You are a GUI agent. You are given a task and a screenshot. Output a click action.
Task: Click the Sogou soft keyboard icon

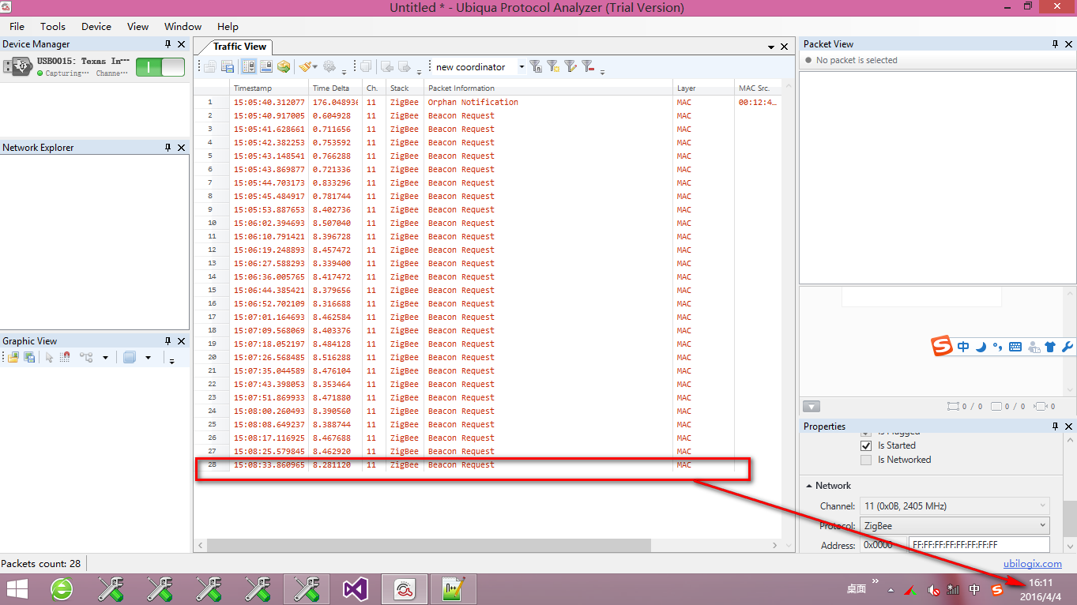click(x=1015, y=347)
